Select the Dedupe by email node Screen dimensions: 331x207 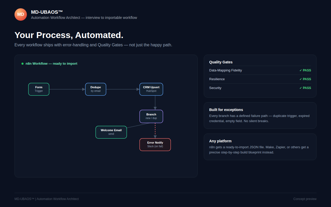96,89
